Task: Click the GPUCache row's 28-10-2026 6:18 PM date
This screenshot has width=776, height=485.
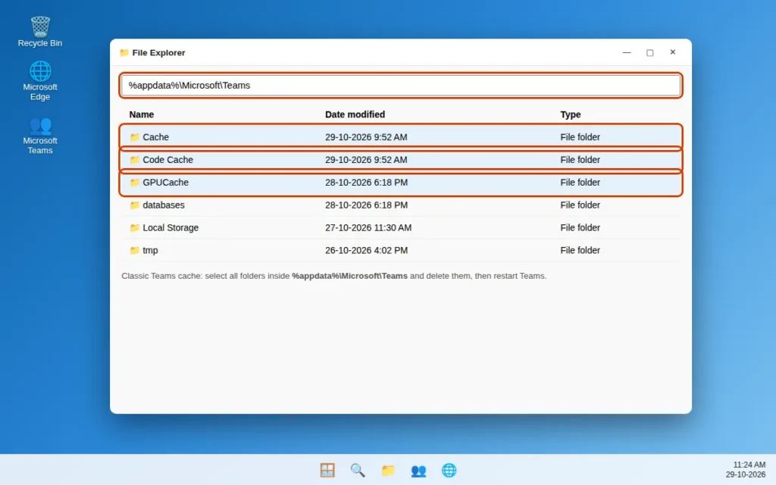Action: (x=367, y=183)
